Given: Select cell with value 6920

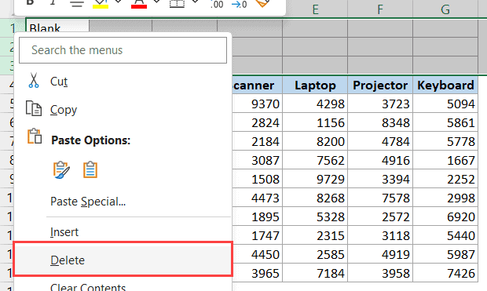Looking at the screenshot, I should point(445,216).
